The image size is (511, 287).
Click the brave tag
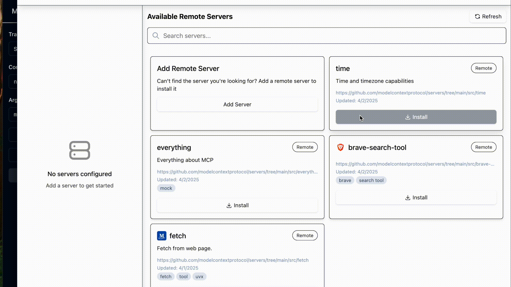(x=345, y=180)
